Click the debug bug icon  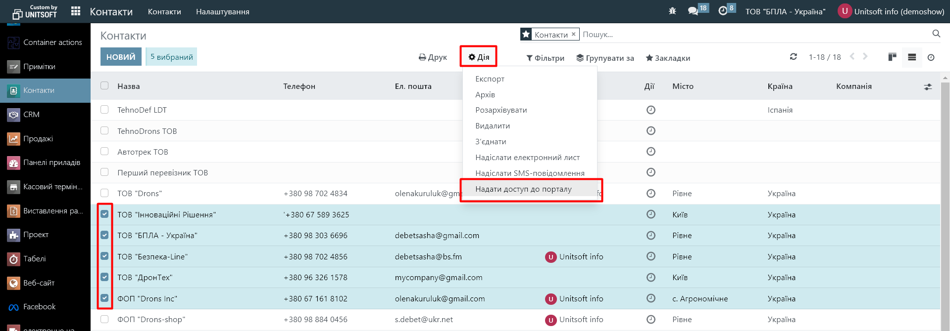click(x=672, y=11)
